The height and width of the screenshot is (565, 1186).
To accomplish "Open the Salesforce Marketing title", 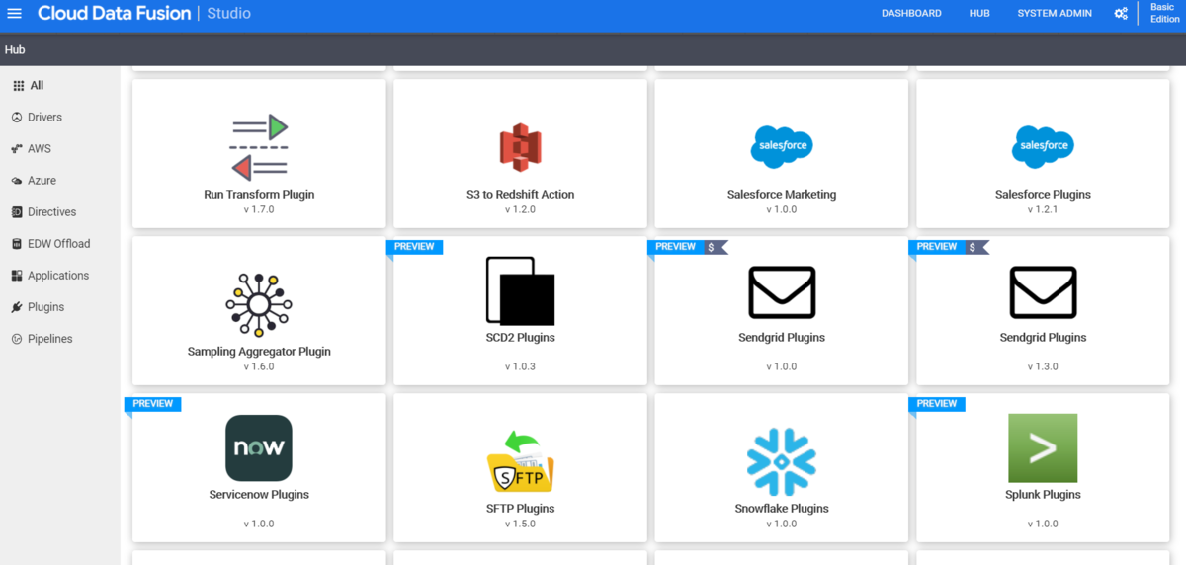I will click(x=782, y=195).
